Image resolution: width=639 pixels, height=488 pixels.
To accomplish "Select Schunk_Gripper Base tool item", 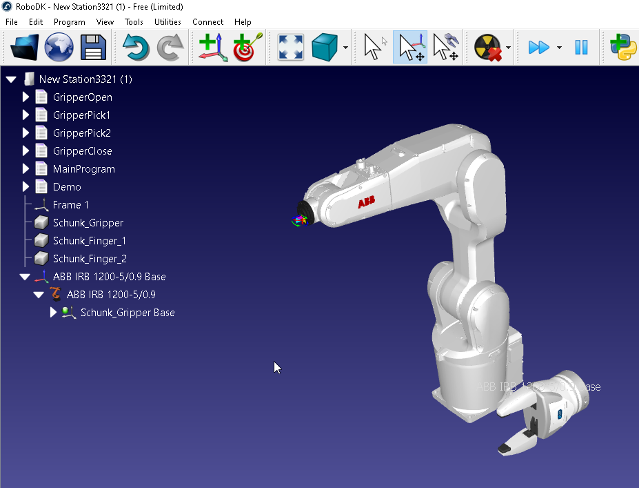I will pyautogui.click(x=128, y=313).
